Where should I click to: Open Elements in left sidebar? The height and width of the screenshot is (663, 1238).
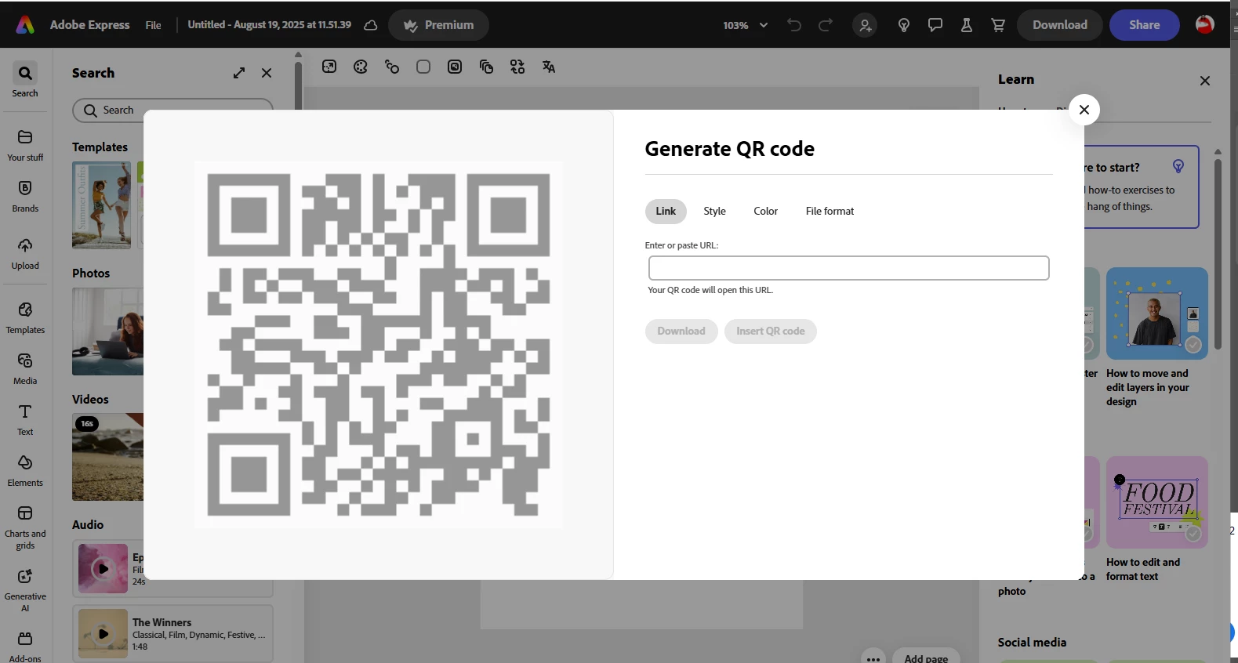(25, 470)
